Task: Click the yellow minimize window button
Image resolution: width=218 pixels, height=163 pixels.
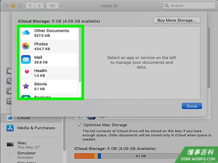Action: [x=13, y=6]
